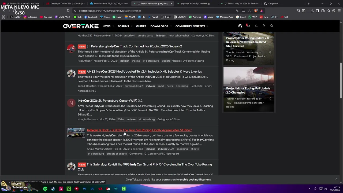Open the YouTube bookmark
Image resolution: width=343 pixels, height=193 pixels.
point(46,17)
